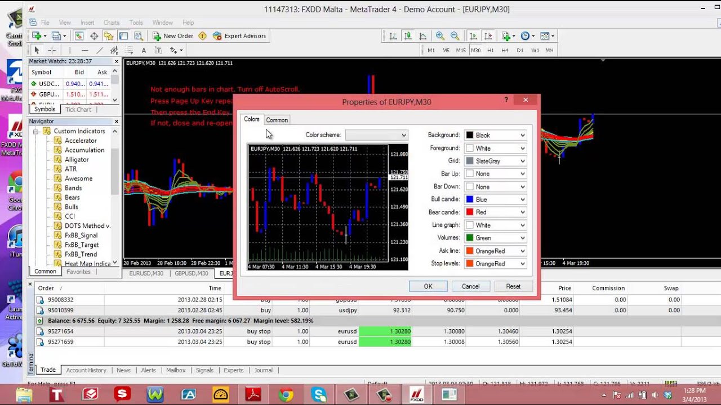Switch to Line Chart icon

(x=422, y=36)
